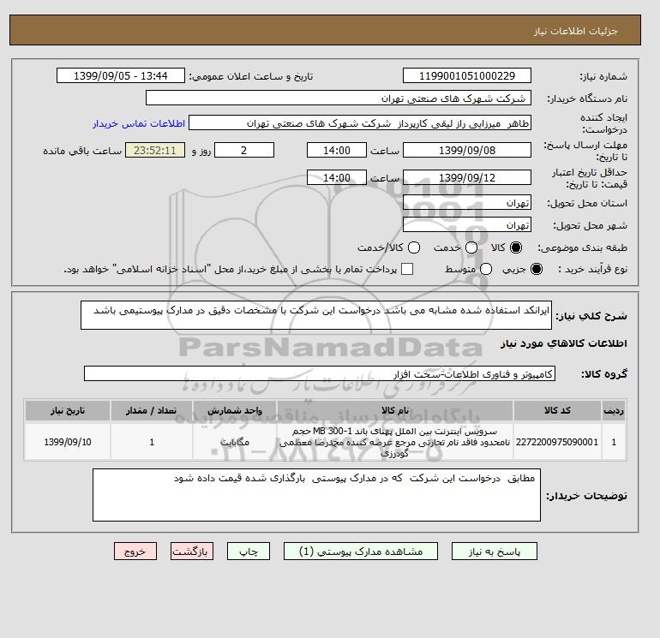Click item code 2272200975090001 cell
Image resolution: width=660 pixels, height=638 pixels.
557,442
